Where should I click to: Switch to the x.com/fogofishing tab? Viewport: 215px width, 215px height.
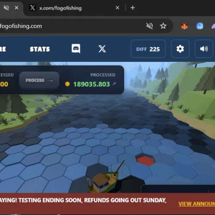pos(60,8)
